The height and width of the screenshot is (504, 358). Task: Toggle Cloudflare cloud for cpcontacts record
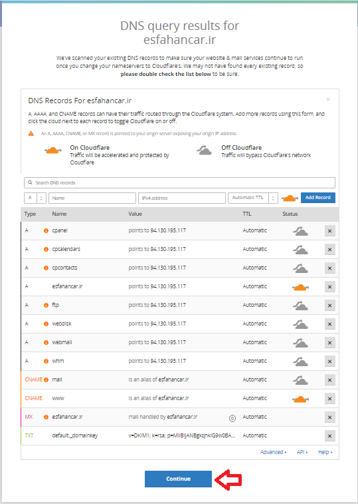click(x=300, y=268)
